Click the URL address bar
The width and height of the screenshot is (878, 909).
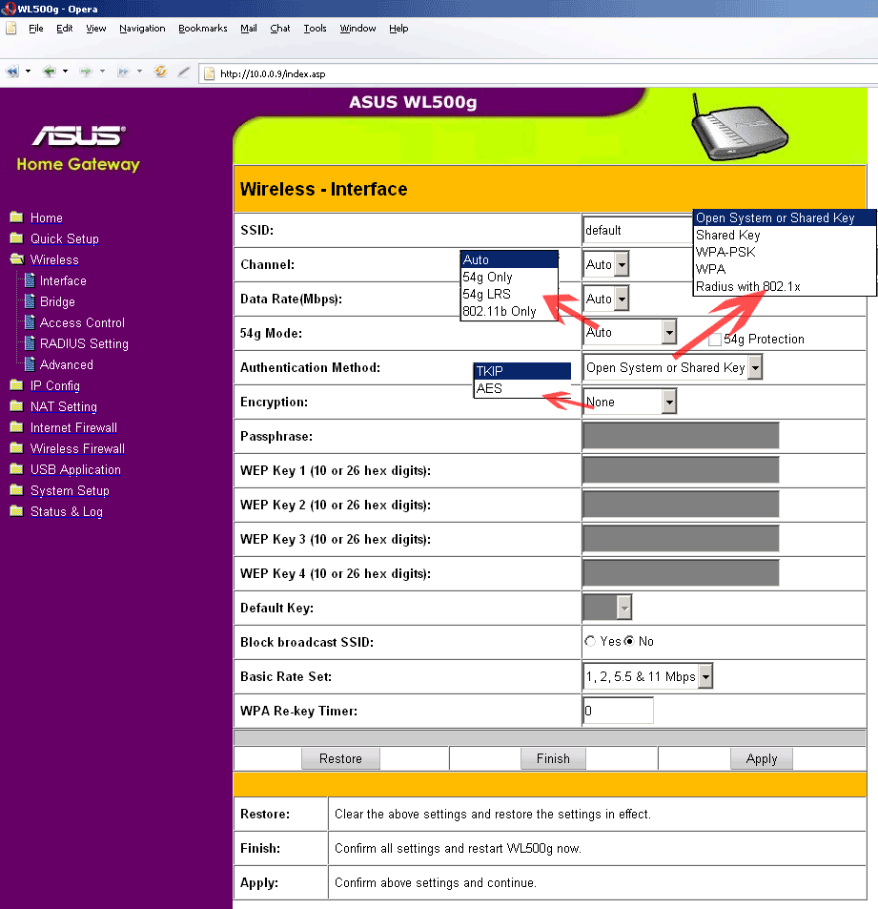[539, 73]
